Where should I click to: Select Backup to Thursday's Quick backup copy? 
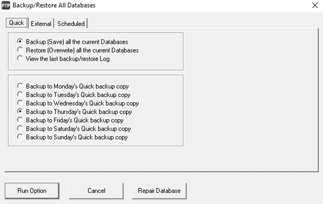(x=20, y=111)
